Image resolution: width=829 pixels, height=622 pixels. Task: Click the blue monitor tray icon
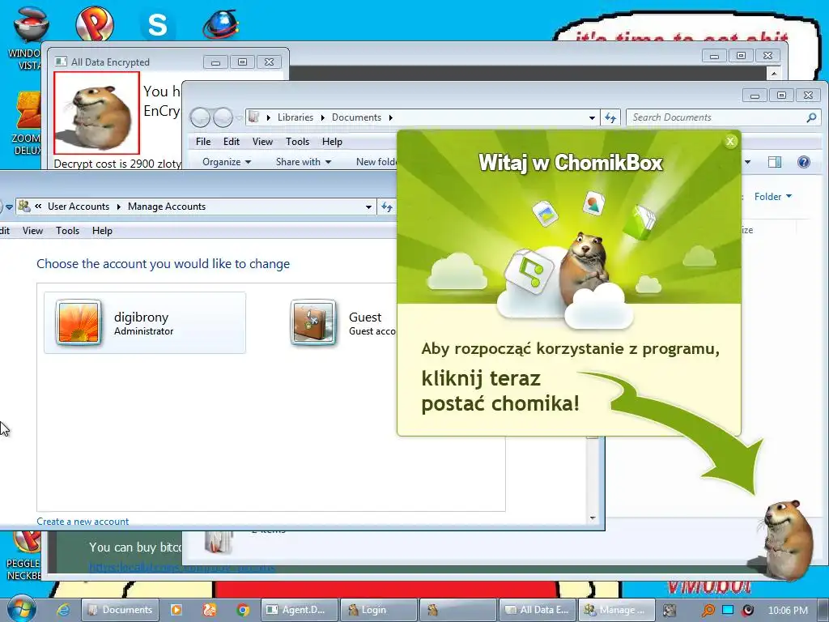[x=728, y=610]
